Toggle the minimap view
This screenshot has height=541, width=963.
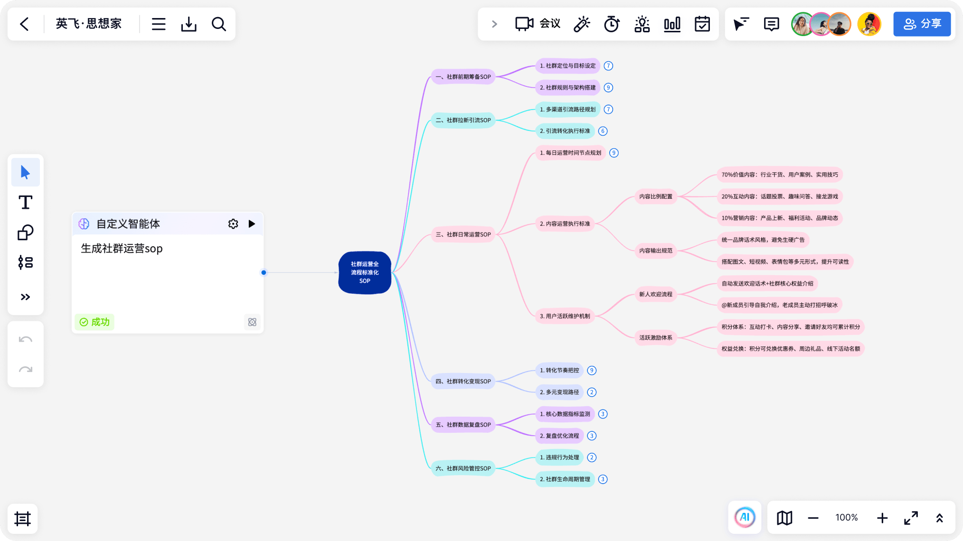(784, 518)
